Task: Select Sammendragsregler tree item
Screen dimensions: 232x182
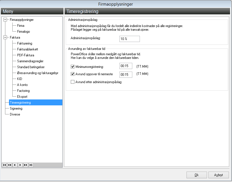Action: (x=30, y=61)
